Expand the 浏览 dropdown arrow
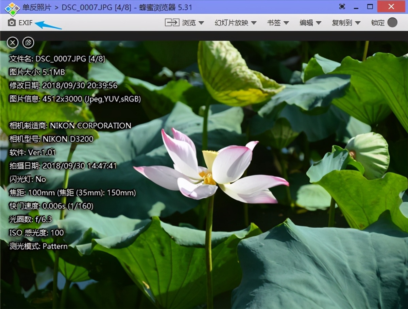Image resolution: width=408 pixels, height=309 pixels. pyautogui.click(x=201, y=23)
